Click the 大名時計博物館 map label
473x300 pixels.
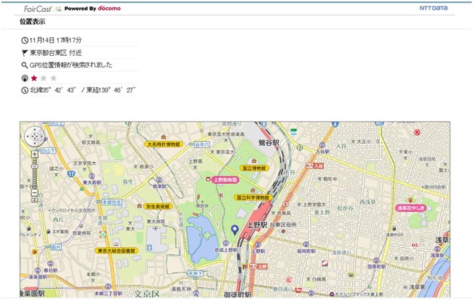click(163, 144)
